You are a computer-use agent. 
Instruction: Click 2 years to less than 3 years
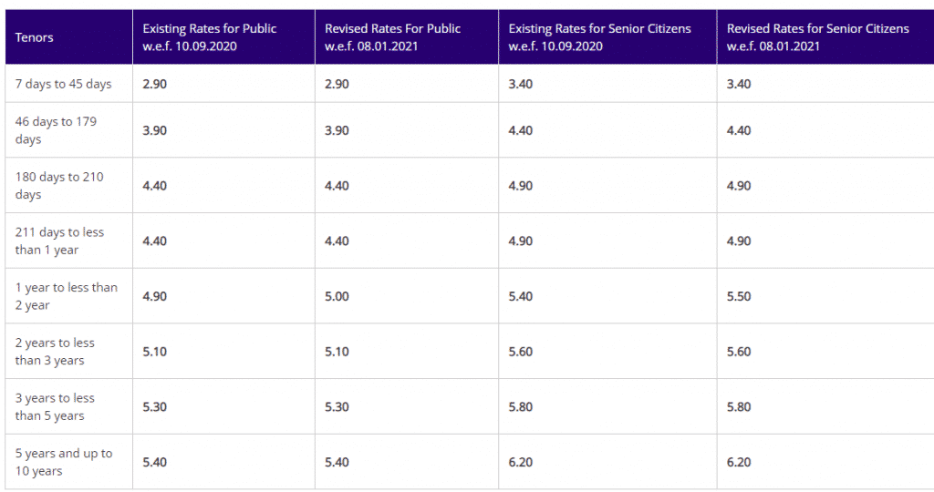pos(55,352)
